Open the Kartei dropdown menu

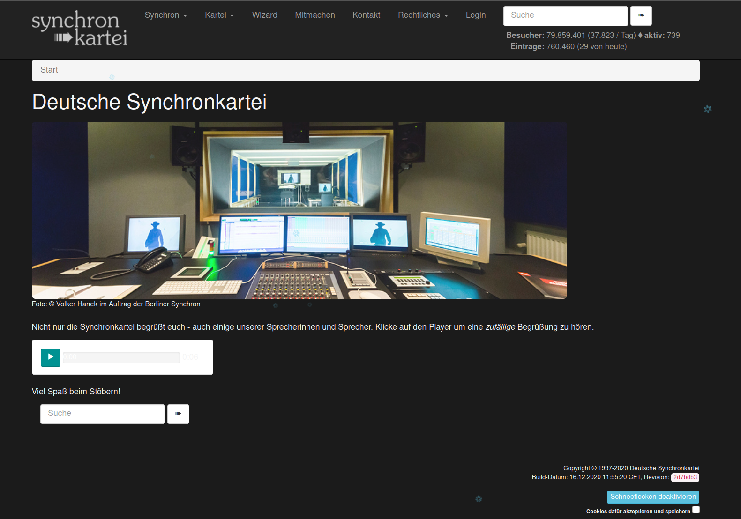(219, 15)
